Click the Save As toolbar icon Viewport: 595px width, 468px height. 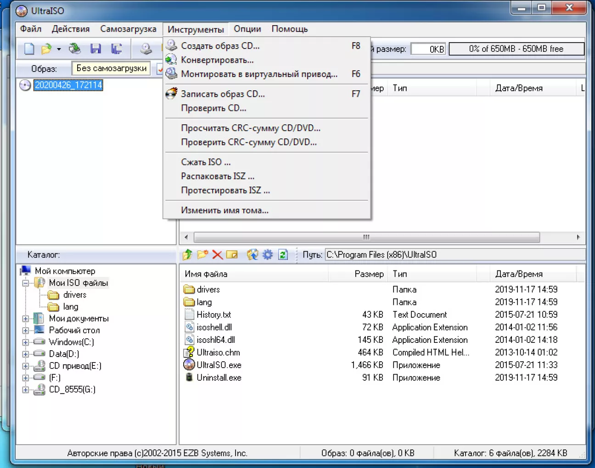click(117, 49)
